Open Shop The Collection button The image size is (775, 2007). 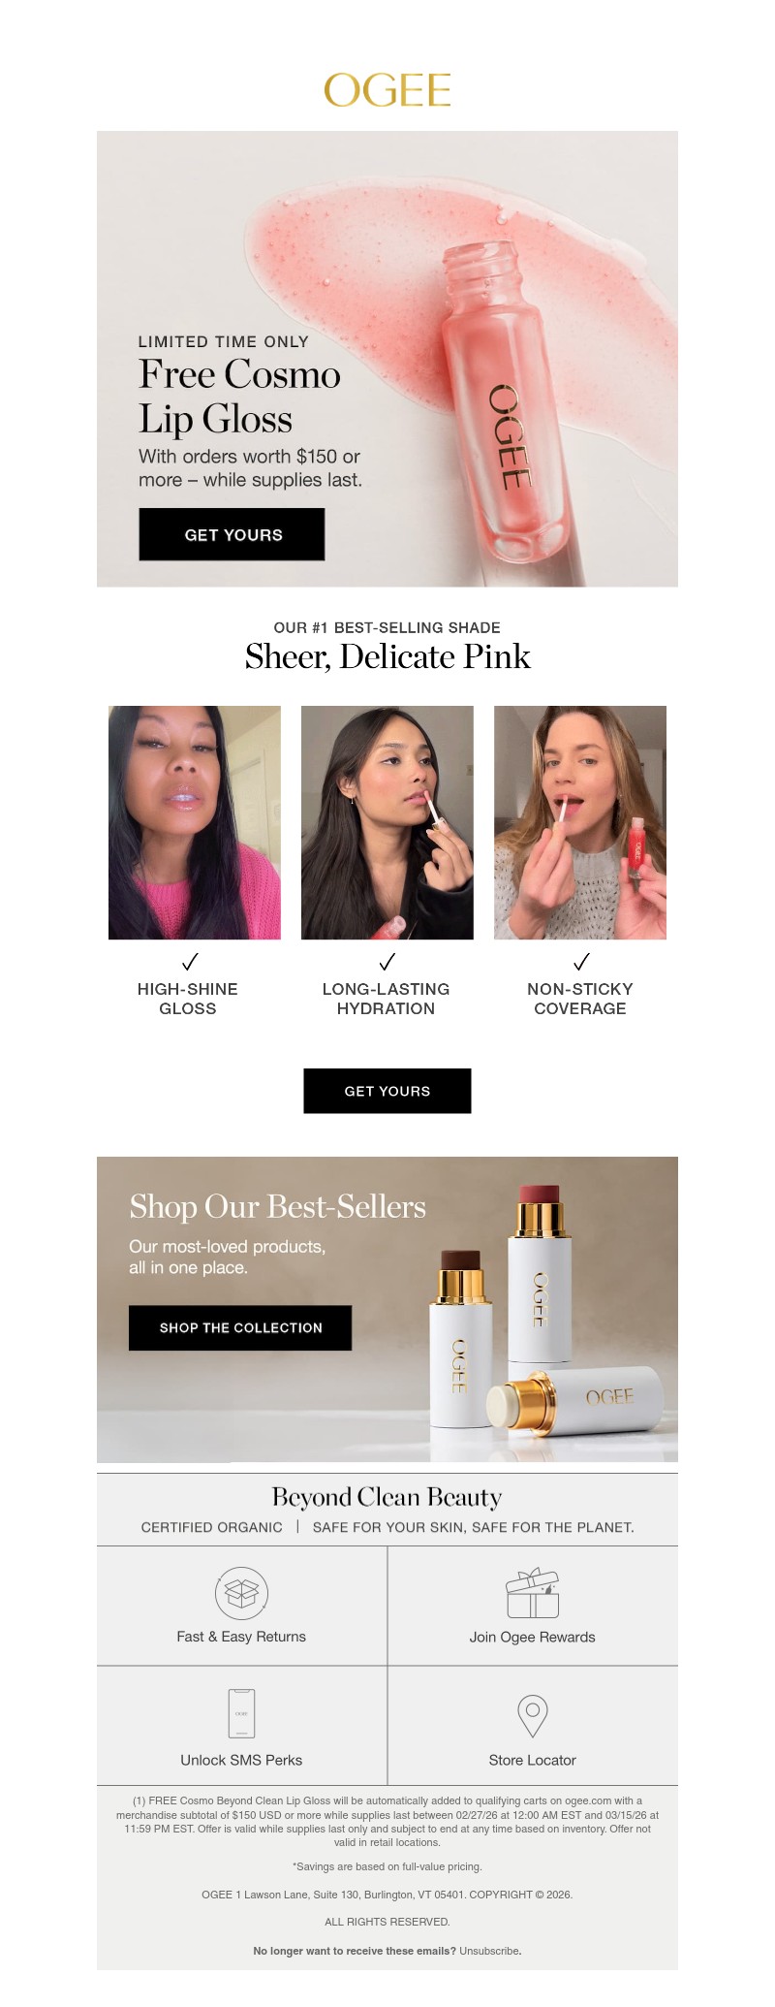(x=240, y=1327)
